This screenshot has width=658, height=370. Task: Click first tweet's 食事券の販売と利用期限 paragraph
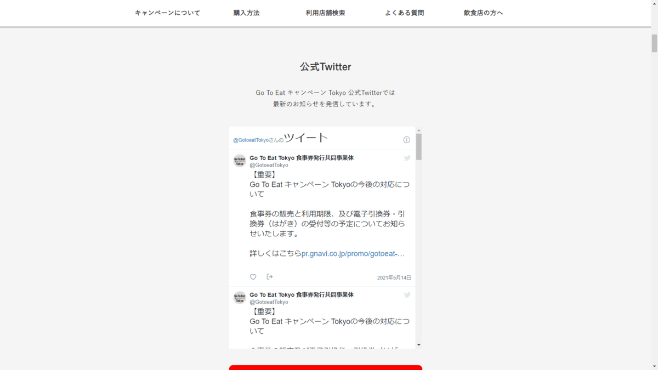click(x=327, y=224)
